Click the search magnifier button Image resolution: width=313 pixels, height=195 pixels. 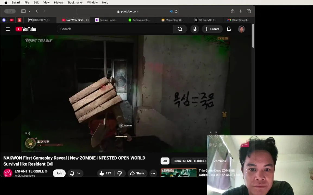[180, 29]
